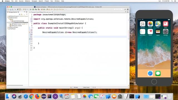This screenshot has height=100, width=178.
Task: Open Google Chrome from the Dock
Action: pos(32,96)
